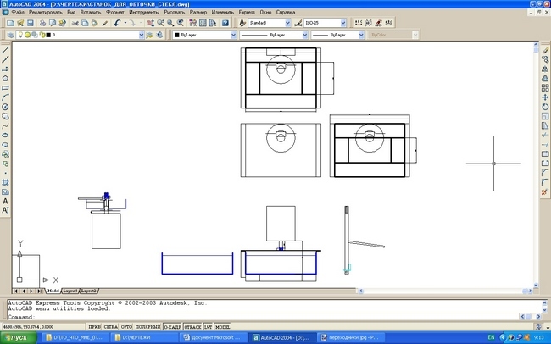Select the Explode tool in the Modify toolbar

[545, 191]
